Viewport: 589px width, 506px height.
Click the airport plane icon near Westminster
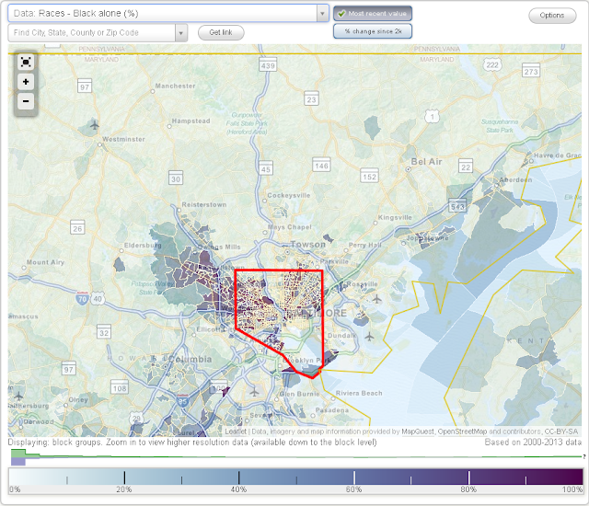coord(95,124)
